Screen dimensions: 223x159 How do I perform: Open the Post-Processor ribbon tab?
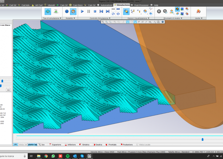(x=140, y=5)
